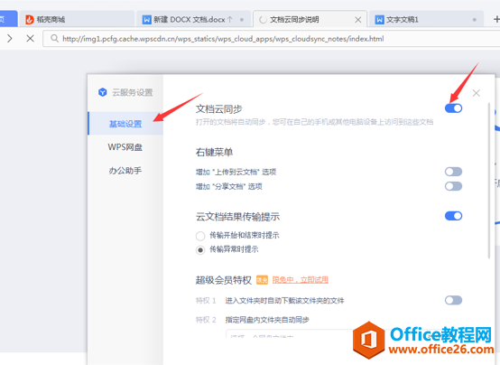Click the 指定网盘内文件夹自动同步 text
The width and height of the screenshot is (500, 365).
tap(267, 320)
